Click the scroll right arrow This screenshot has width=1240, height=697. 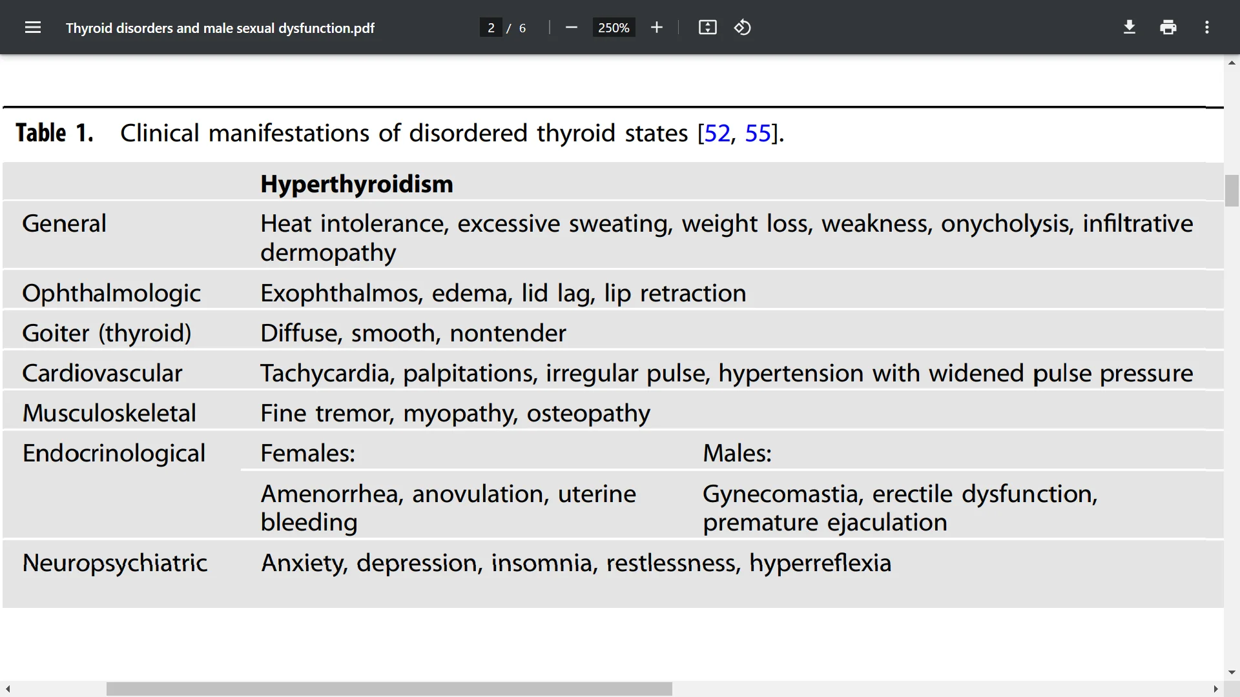[x=1215, y=689]
